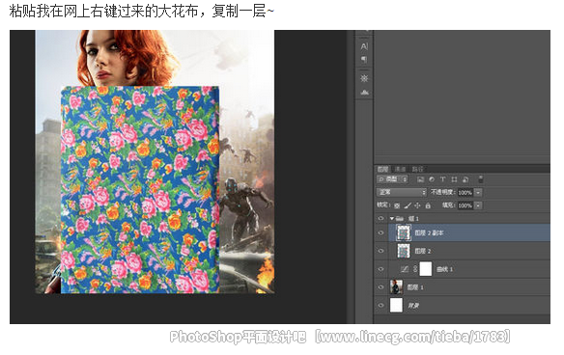Screen dimensions: 564x355
Task: Open the fill (填充) slider arrow
Action: click(x=478, y=205)
